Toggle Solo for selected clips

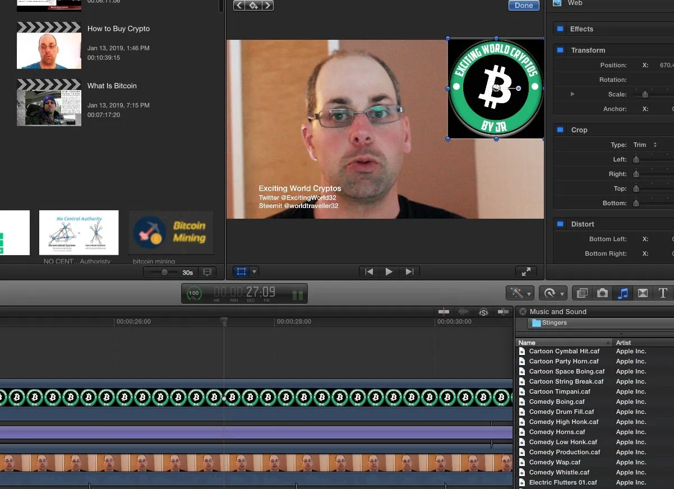pyautogui.click(x=483, y=312)
